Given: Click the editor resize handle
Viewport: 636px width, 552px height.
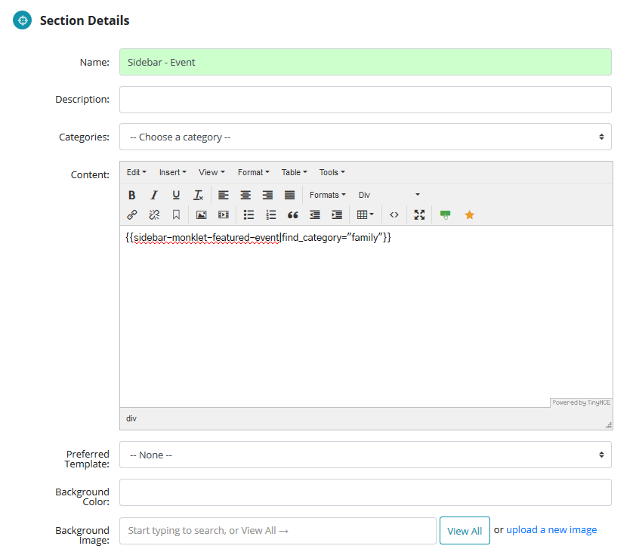Looking at the screenshot, I should [x=608, y=425].
